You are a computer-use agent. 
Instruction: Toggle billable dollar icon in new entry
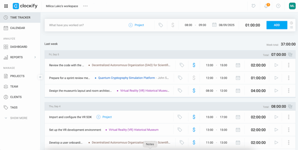pos(173,25)
